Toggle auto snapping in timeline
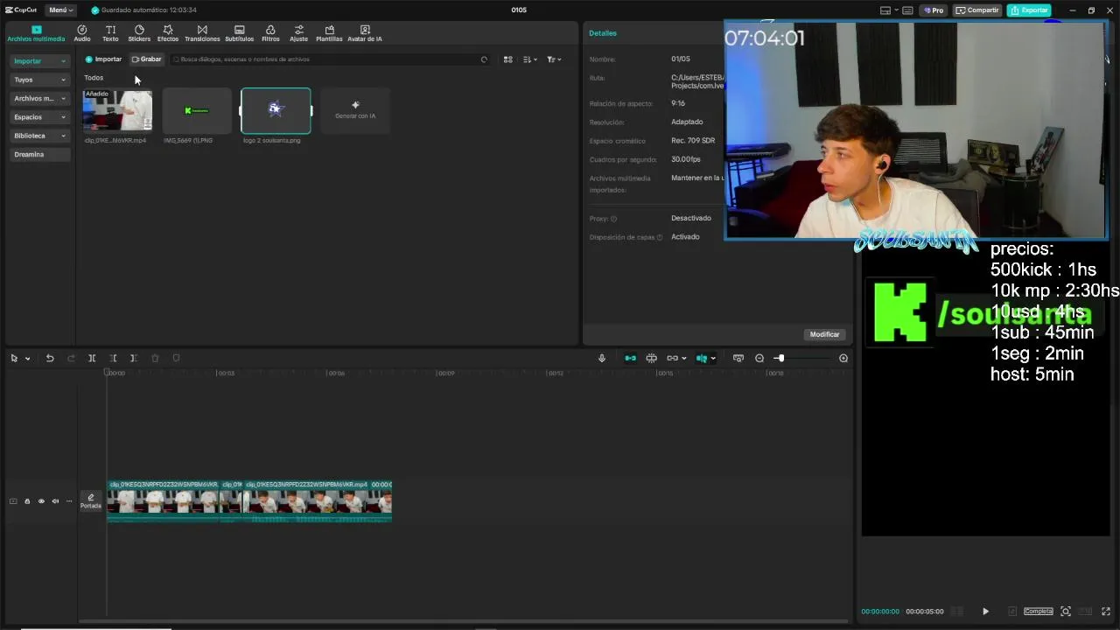The width and height of the screenshot is (1120, 630). tap(651, 358)
